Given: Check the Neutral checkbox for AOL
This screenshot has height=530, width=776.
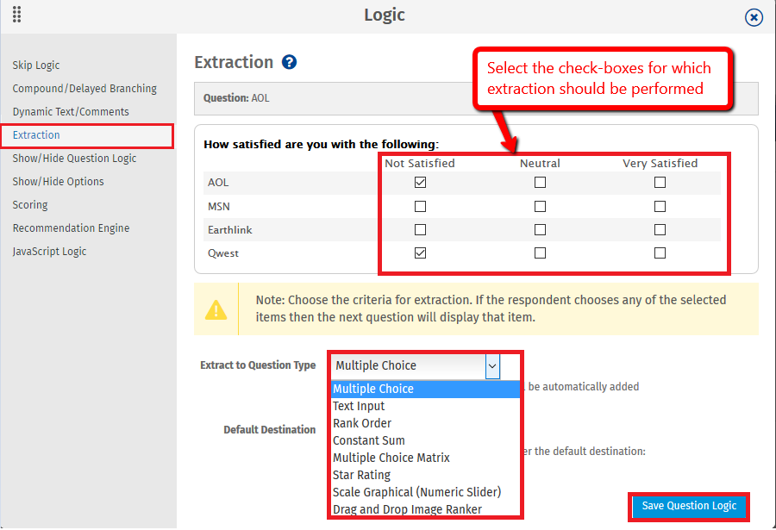Looking at the screenshot, I should pos(540,182).
